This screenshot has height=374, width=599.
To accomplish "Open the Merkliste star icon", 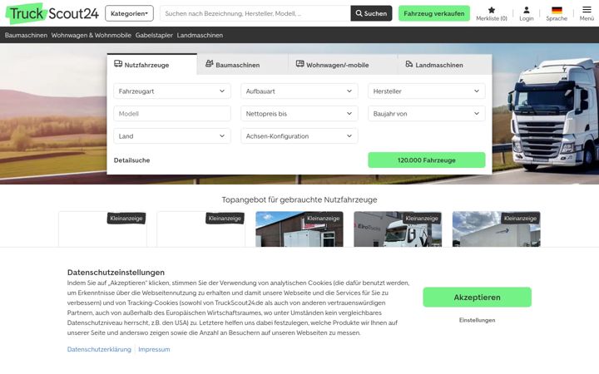I will (492, 10).
